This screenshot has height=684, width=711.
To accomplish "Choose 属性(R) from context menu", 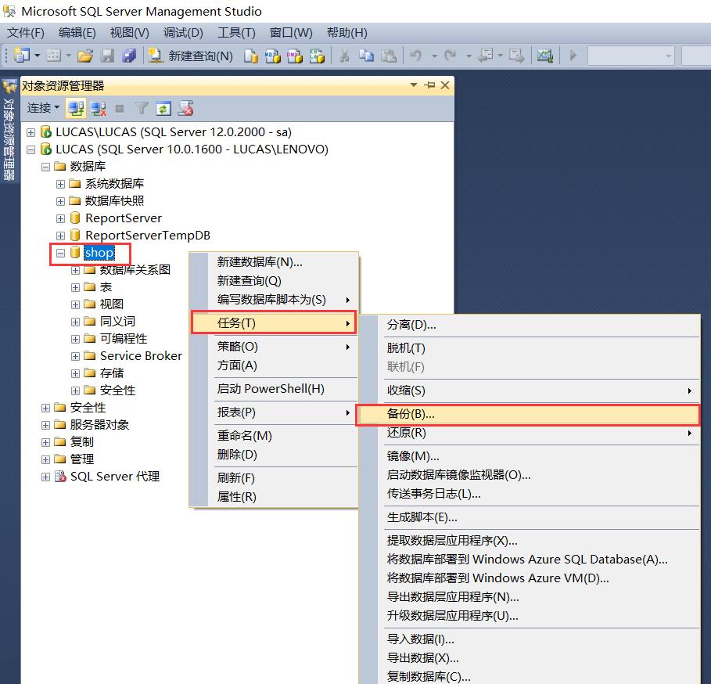I will [x=274, y=497].
